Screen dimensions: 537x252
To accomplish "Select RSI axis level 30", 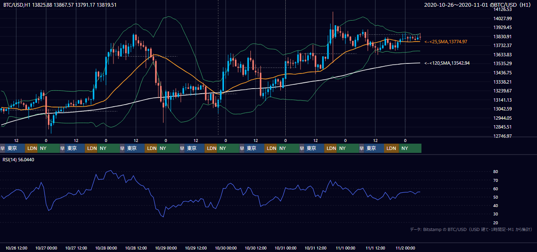I will pyautogui.click(x=495, y=214).
